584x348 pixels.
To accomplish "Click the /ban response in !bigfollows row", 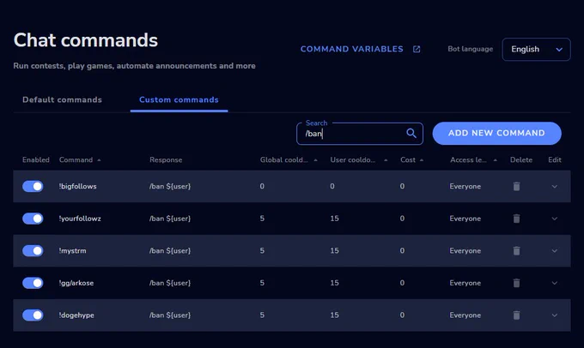I will [170, 186].
